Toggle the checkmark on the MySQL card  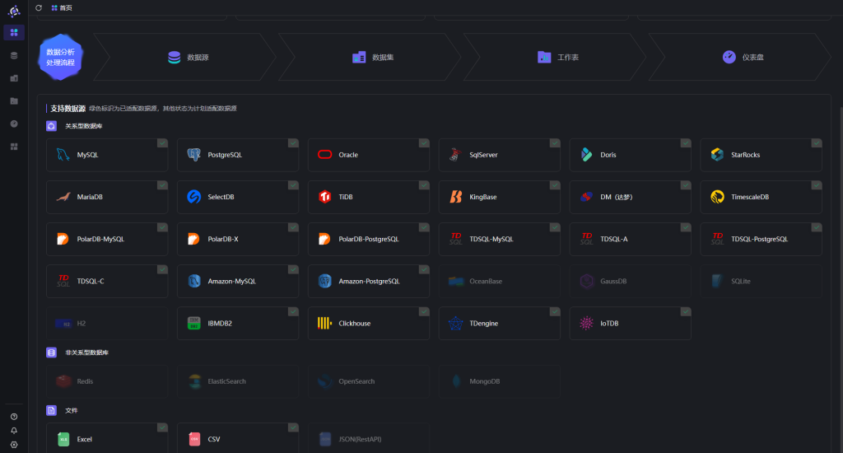click(x=162, y=143)
